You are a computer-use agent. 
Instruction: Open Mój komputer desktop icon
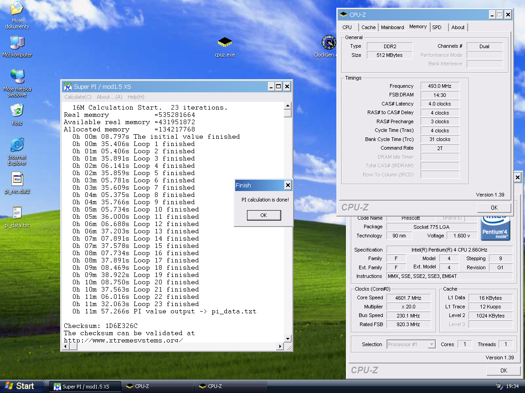point(17,43)
